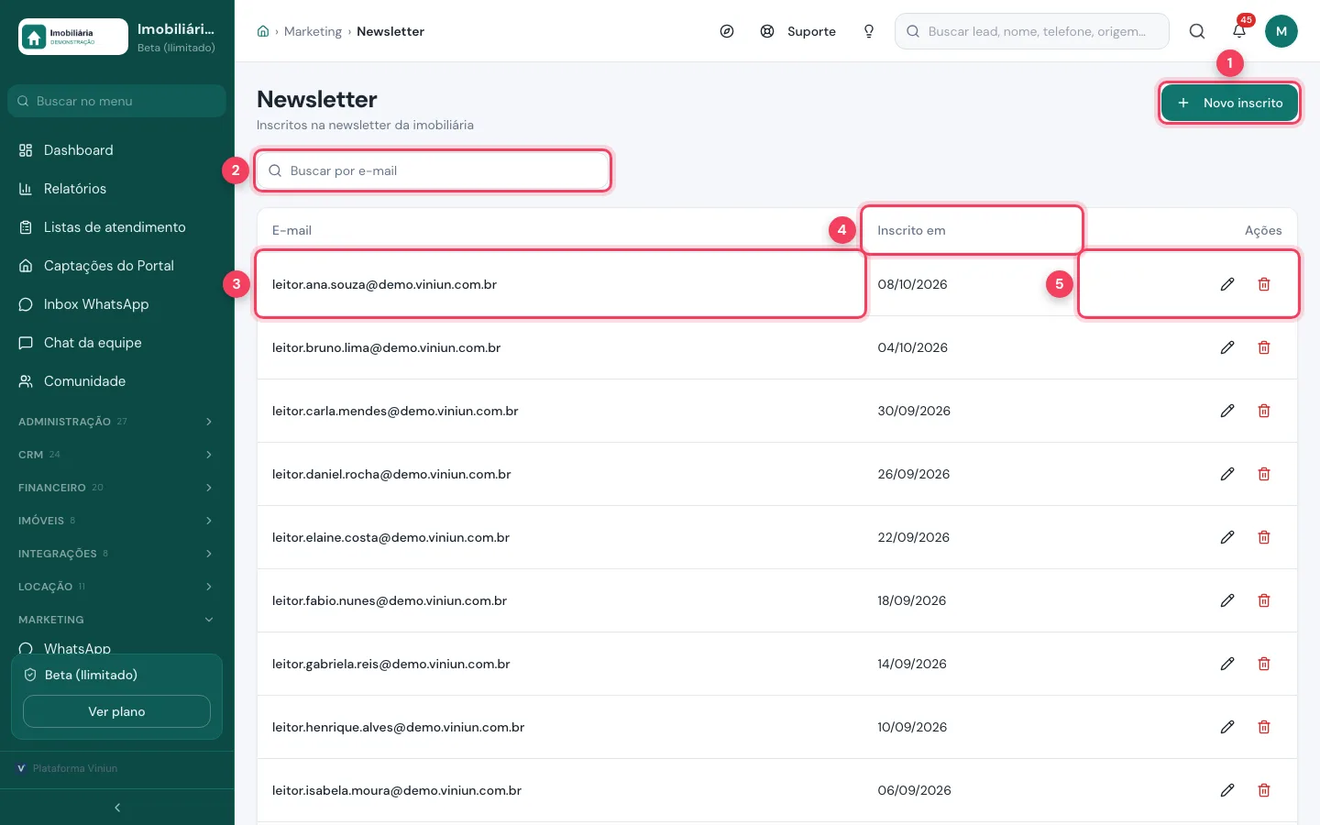
Task: Open the notifications bell
Action: click(x=1239, y=31)
